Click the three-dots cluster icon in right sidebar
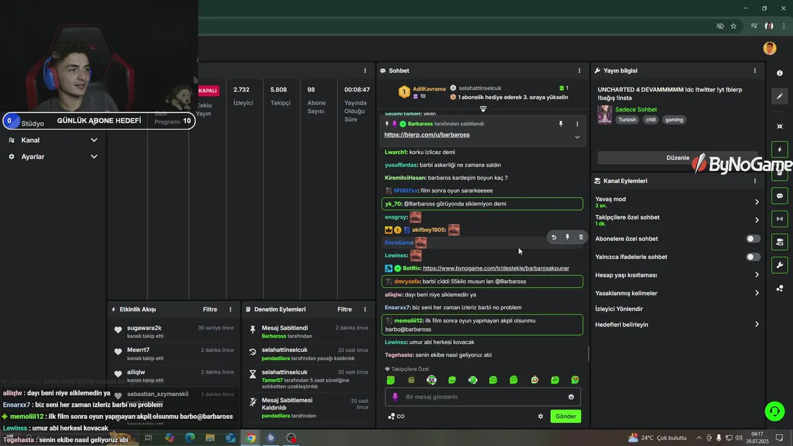The width and height of the screenshot is (793, 446). click(x=779, y=289)
